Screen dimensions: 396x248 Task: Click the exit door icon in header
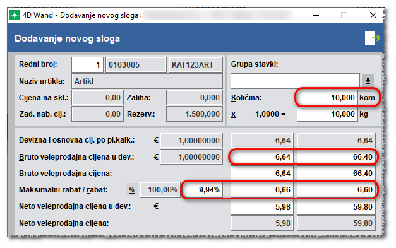tap(373, 38)
